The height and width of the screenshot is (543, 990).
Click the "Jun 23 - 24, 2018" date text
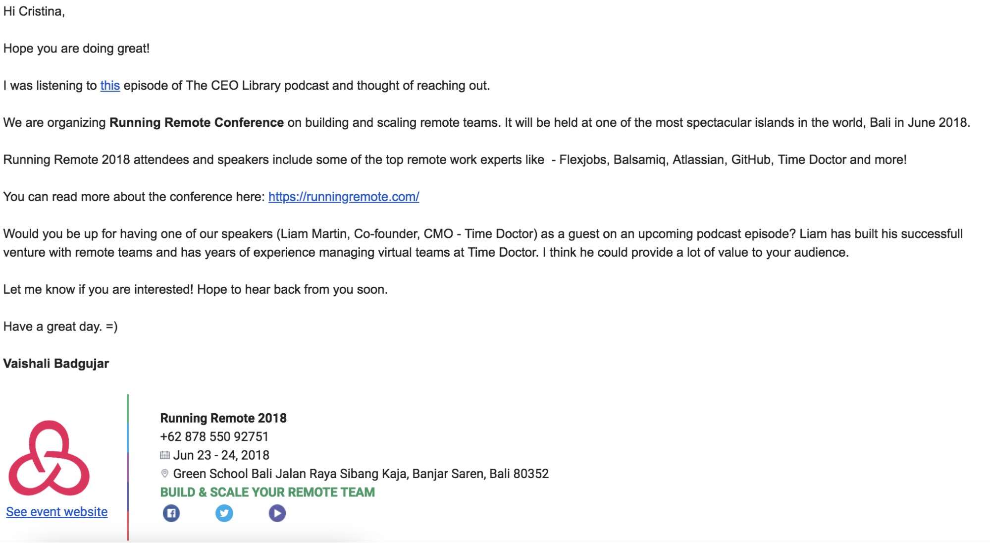tap(221, 455)
